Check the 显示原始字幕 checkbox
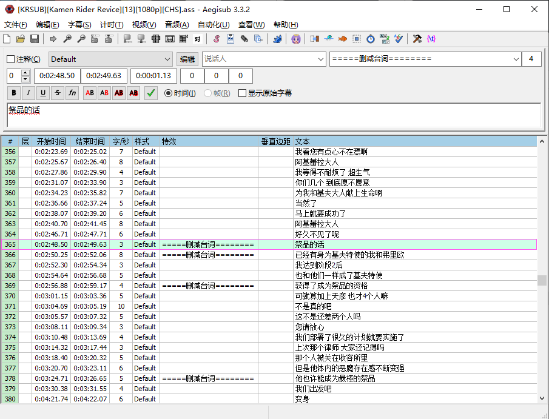Viewport: 549px width, 419px height. 243,93
